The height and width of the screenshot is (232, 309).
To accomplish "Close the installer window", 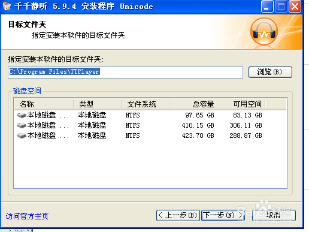I will (x=295, y=7).
